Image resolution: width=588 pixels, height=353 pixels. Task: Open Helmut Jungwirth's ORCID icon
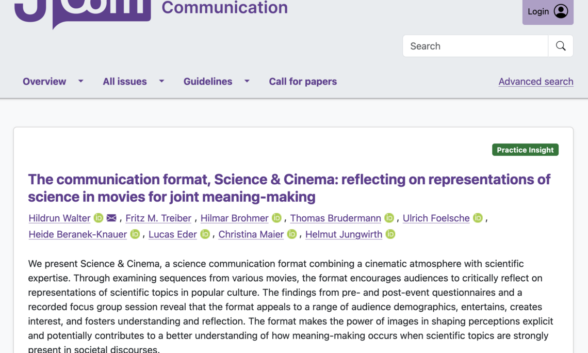pos(390,234)
